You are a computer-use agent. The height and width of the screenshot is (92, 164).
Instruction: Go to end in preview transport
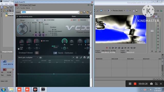click(128, 48)
